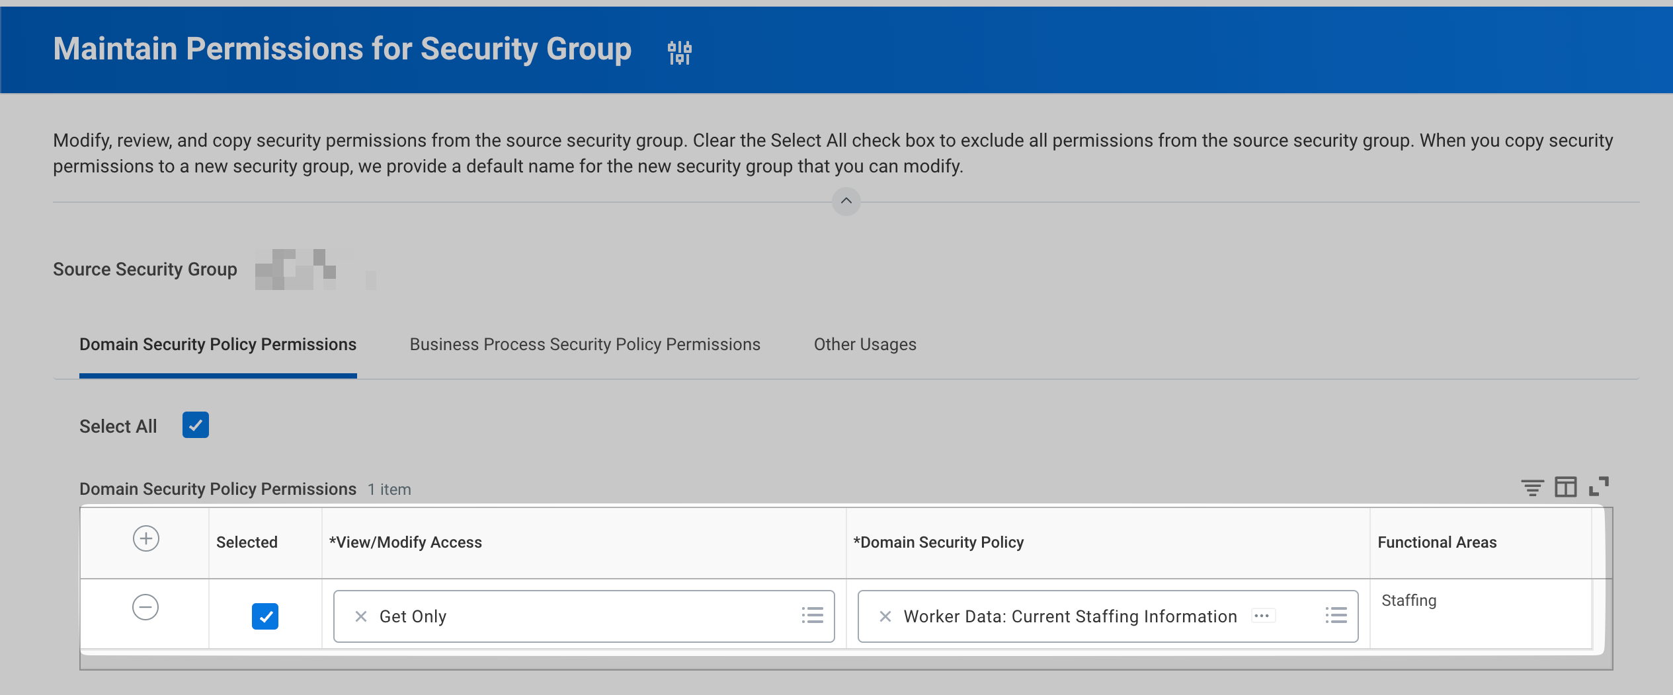Clear Worker Data domain policy selection

(885, 616)
